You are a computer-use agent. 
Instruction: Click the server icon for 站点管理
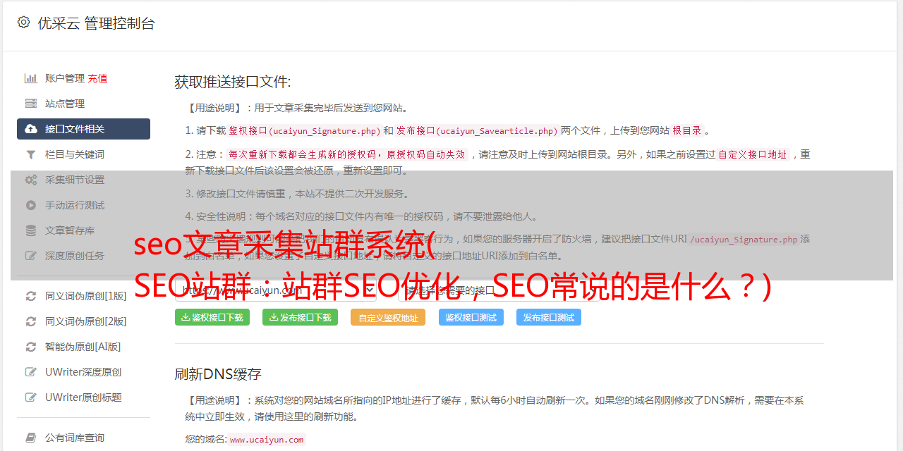point(31,104)
